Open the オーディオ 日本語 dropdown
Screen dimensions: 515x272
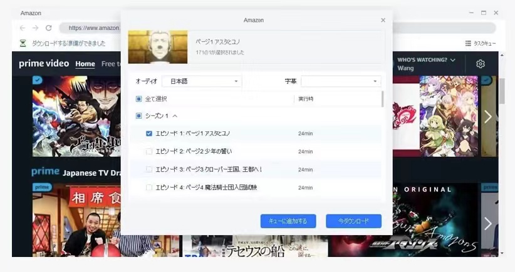coord(202,81)
